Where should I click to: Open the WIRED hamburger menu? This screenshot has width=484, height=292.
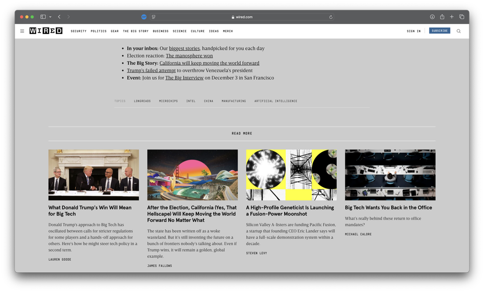pos(22,31)
